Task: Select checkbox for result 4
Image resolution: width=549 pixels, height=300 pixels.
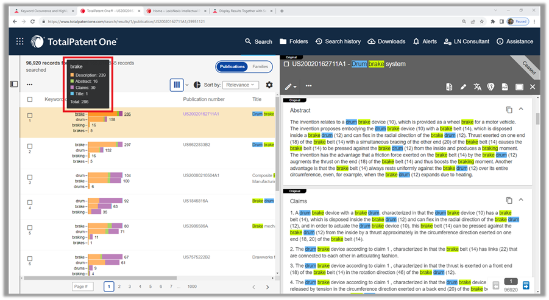Action: pyautogui.click(x=30, y=203)
